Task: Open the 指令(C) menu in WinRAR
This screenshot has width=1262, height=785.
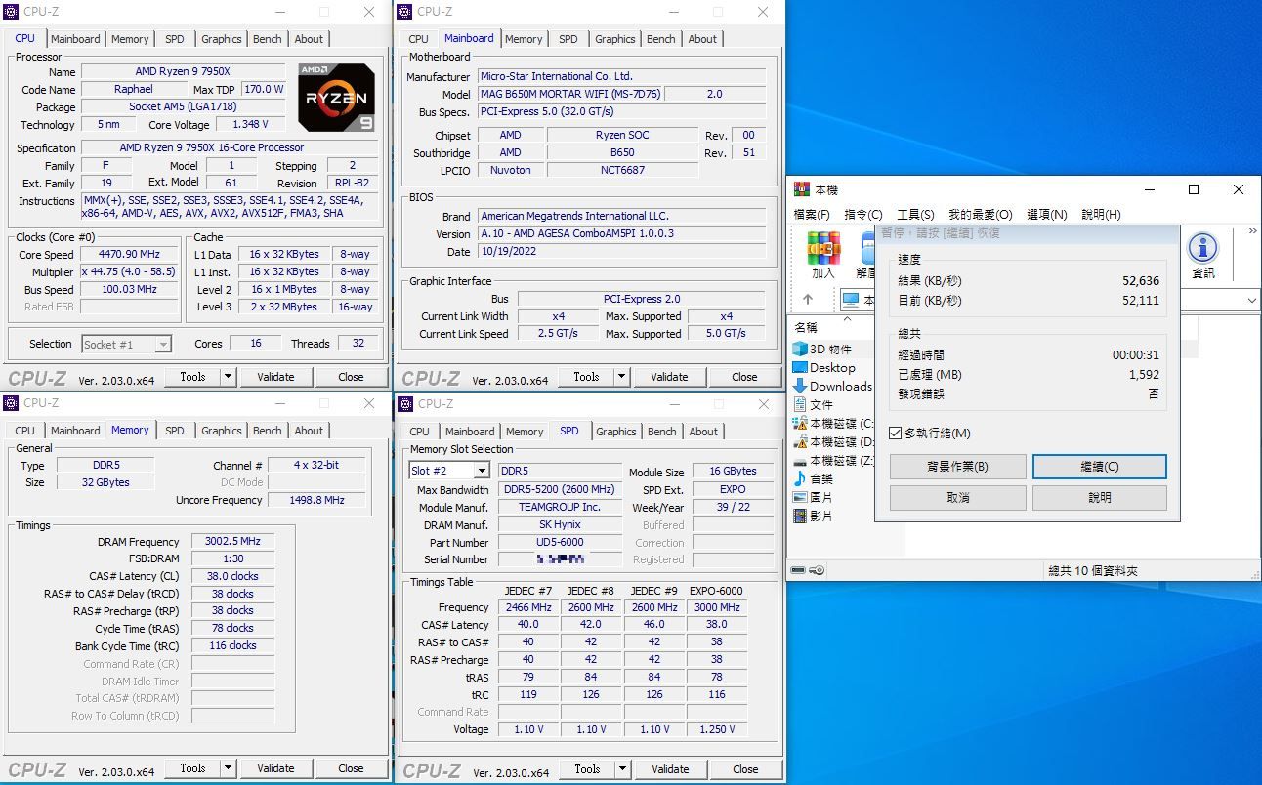Action: [863, 214]
